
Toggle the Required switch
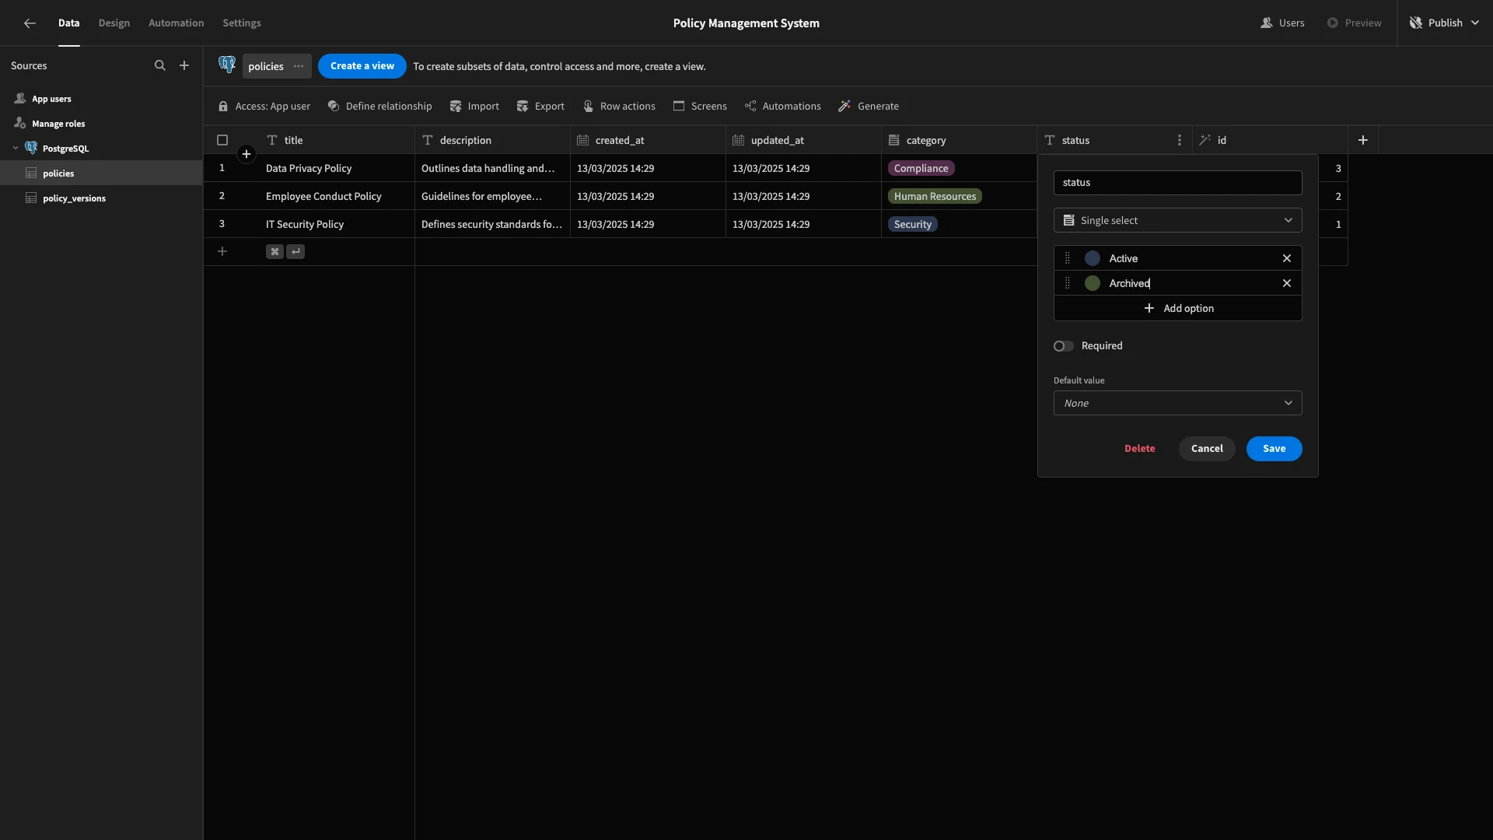1064,346
